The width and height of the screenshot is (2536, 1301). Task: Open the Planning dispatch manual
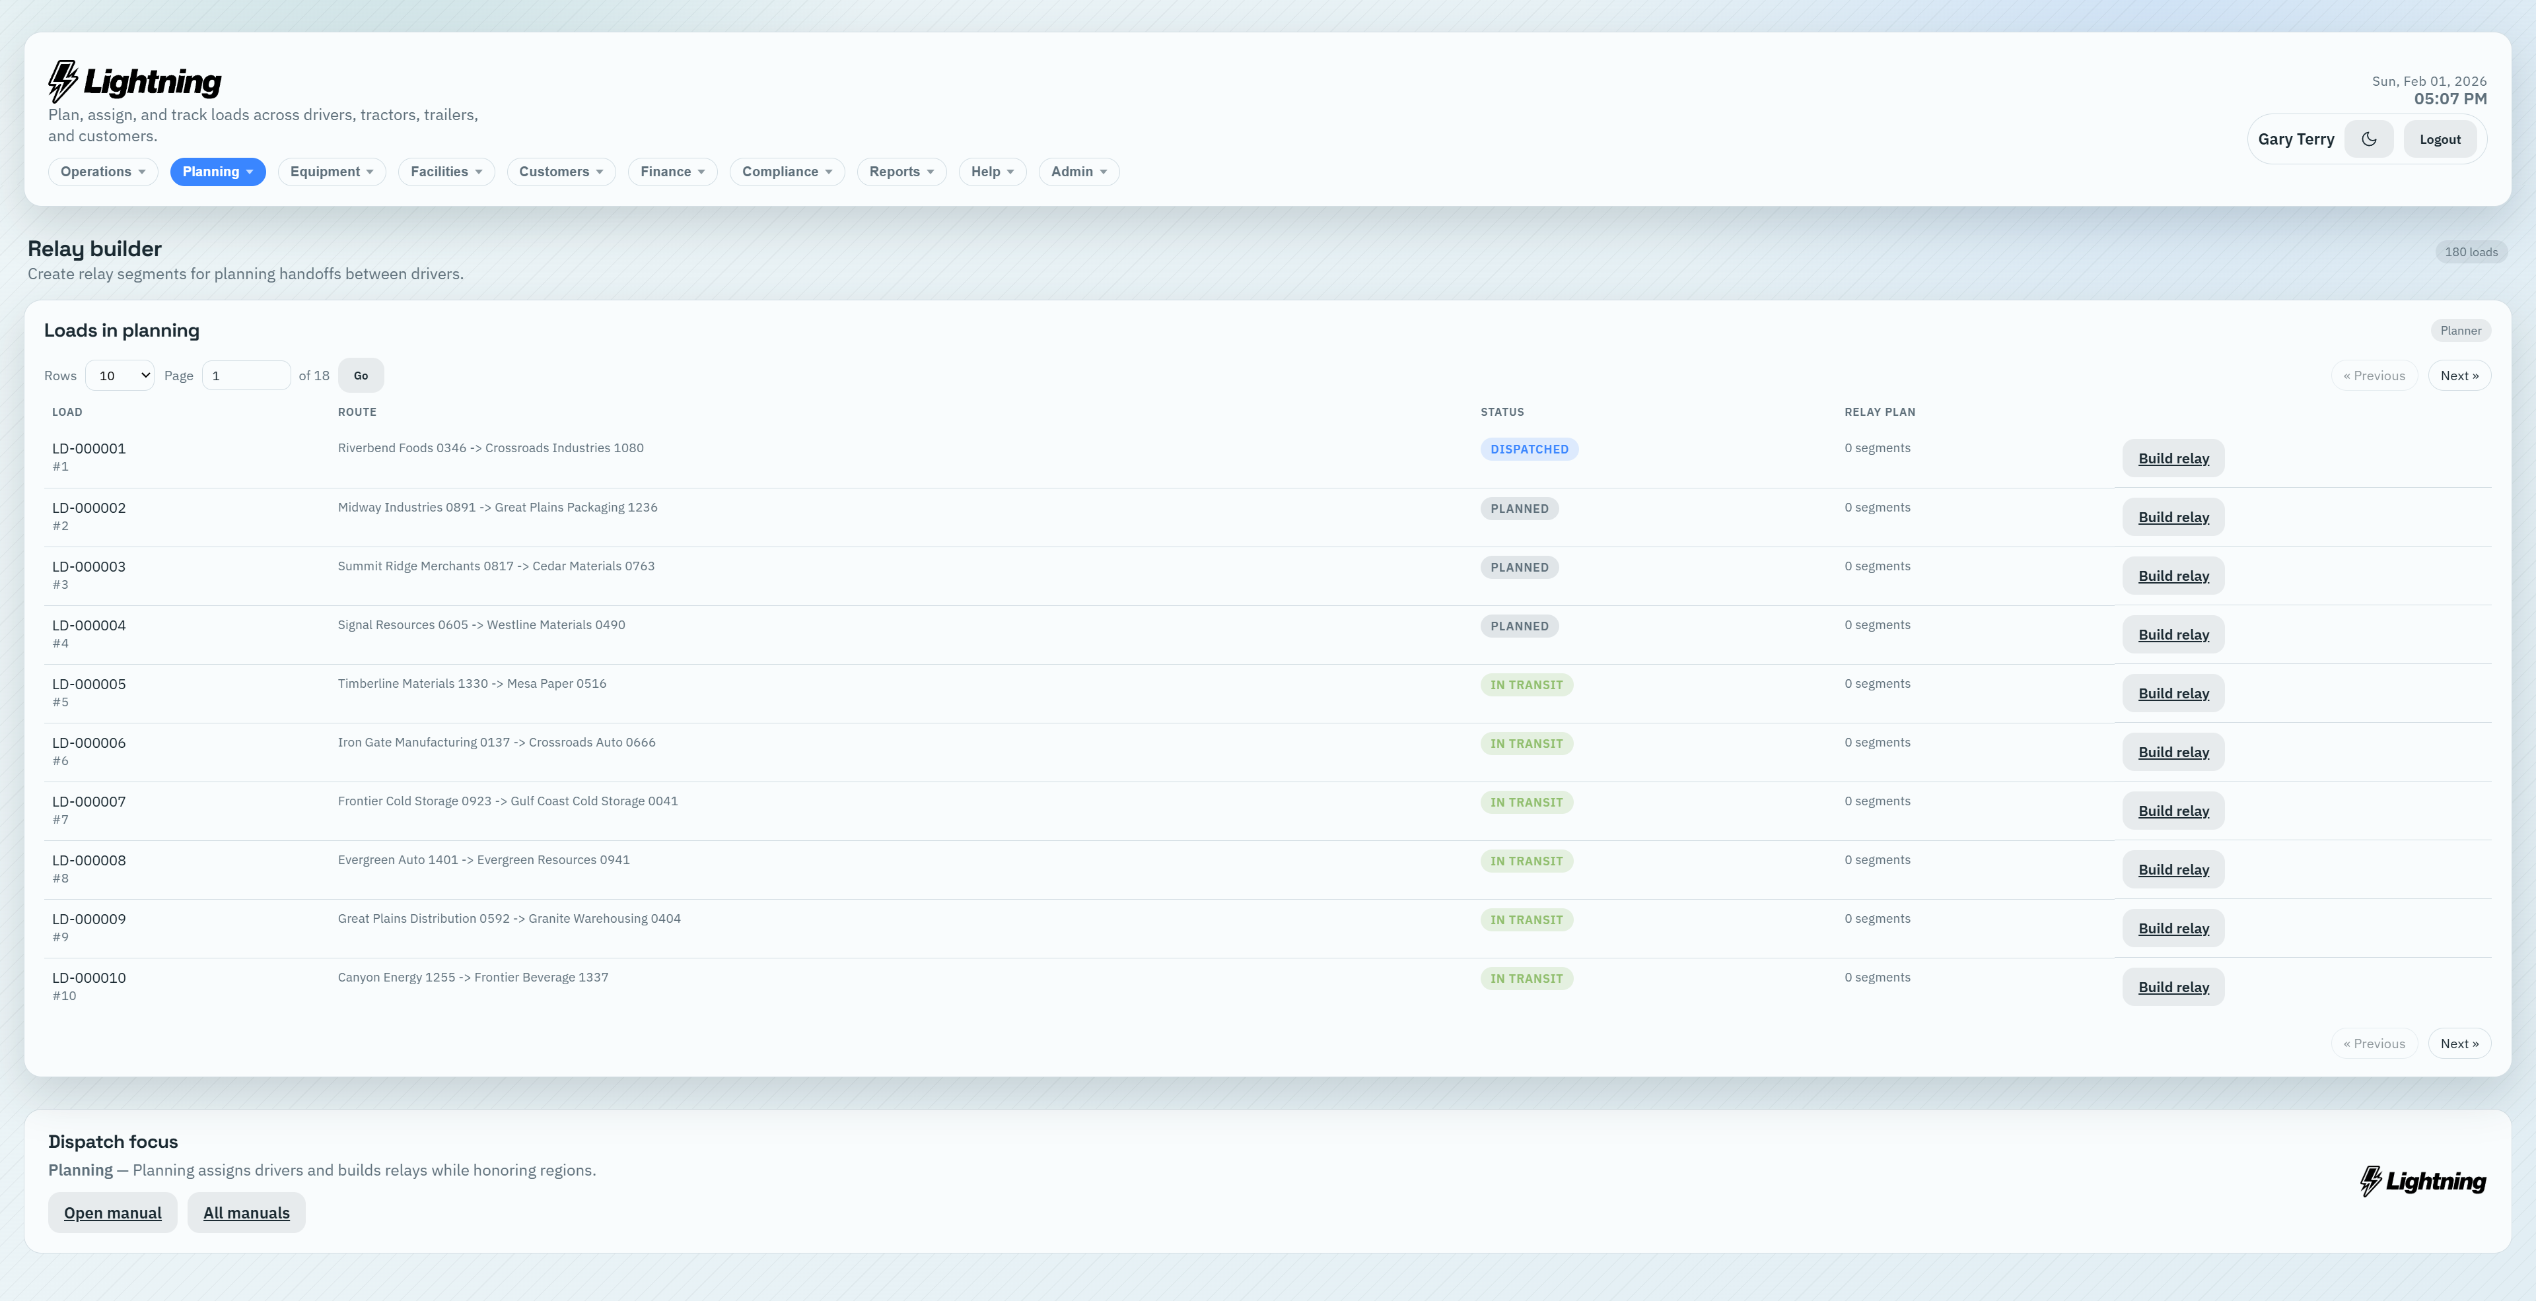[x=112, y=1213]
